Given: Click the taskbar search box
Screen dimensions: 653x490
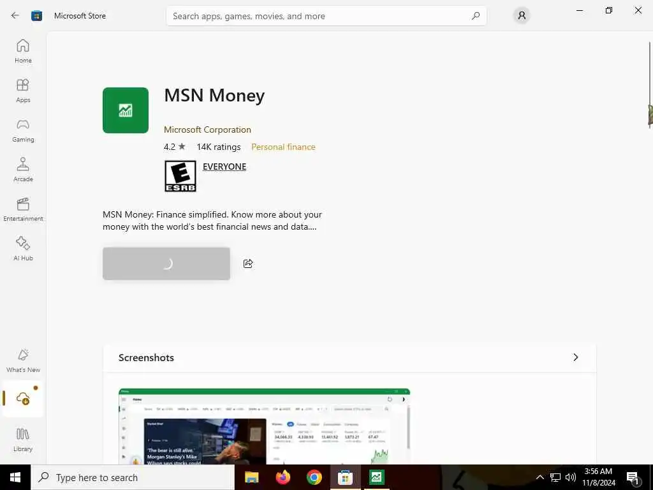Looking at the screenshot, I should [133, 477].
